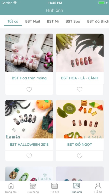109x194 pixels.
Task: View the flower nails on hands photo
Action: [x=29, y=53]
